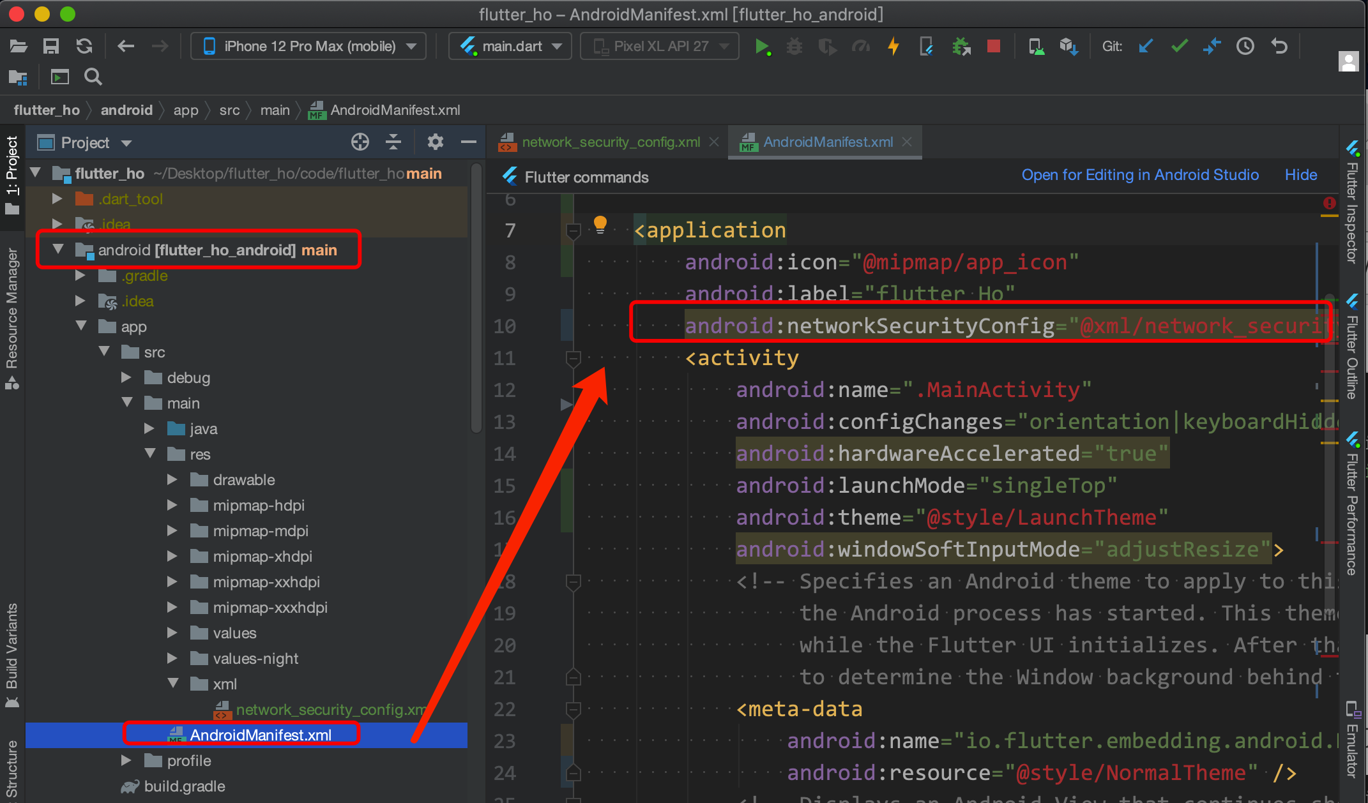Click the android breadcrumb segment
1368x803 pixels.
pos(126,110)
